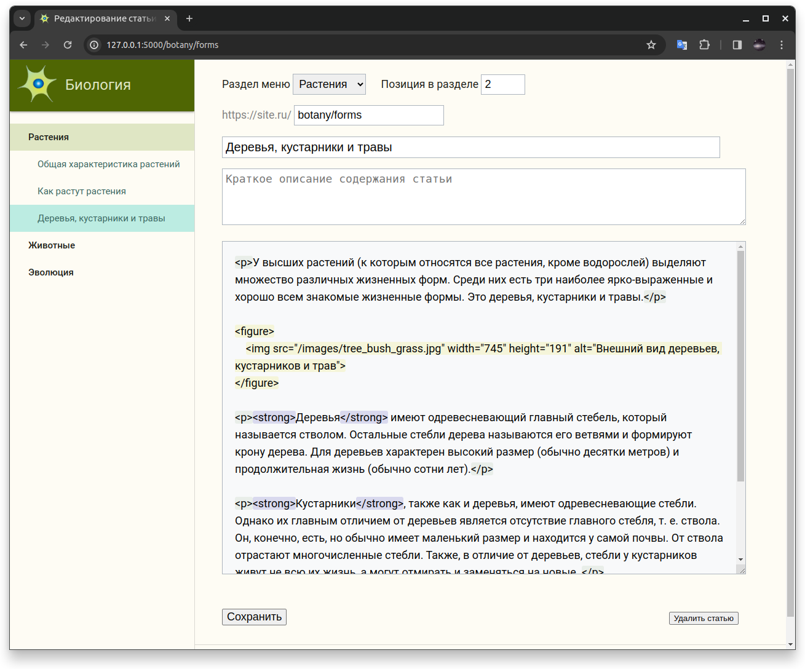Maximize the browser window
The width and height of the screenshot is (805, 669).
(x=766, y=18)
